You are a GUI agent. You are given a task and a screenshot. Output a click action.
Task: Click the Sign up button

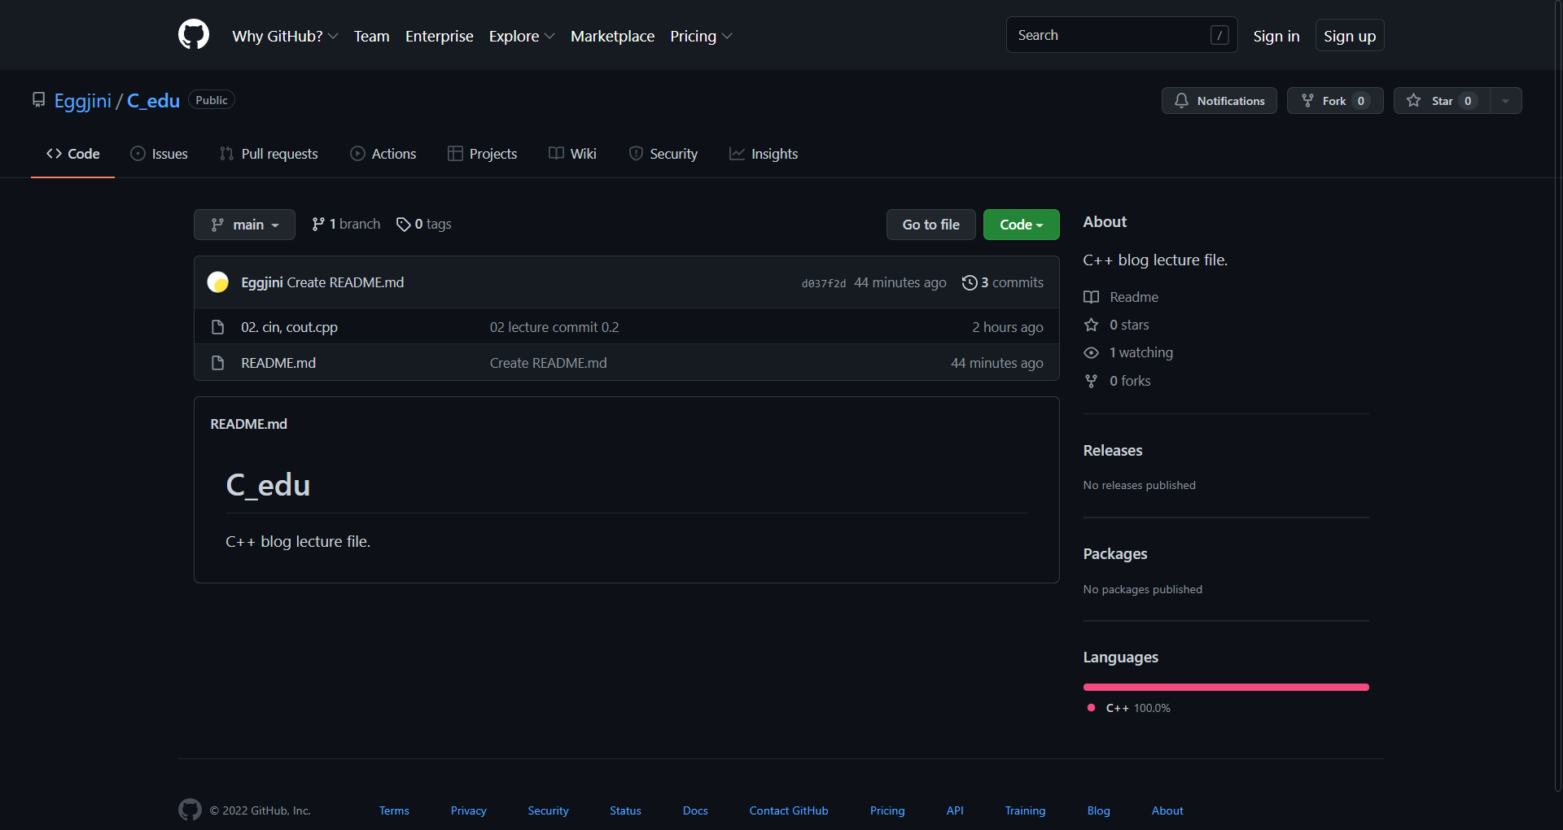1349,36
